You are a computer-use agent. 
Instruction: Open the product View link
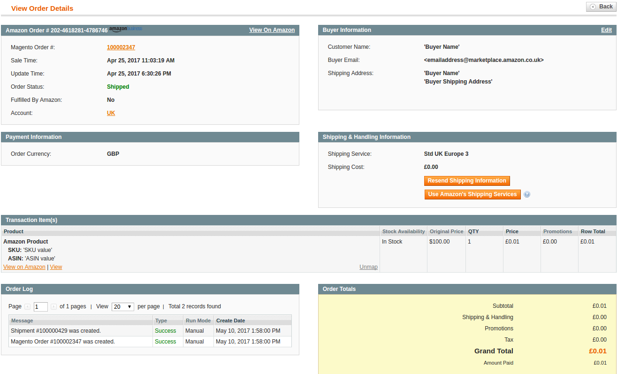[x=56, y=267]
